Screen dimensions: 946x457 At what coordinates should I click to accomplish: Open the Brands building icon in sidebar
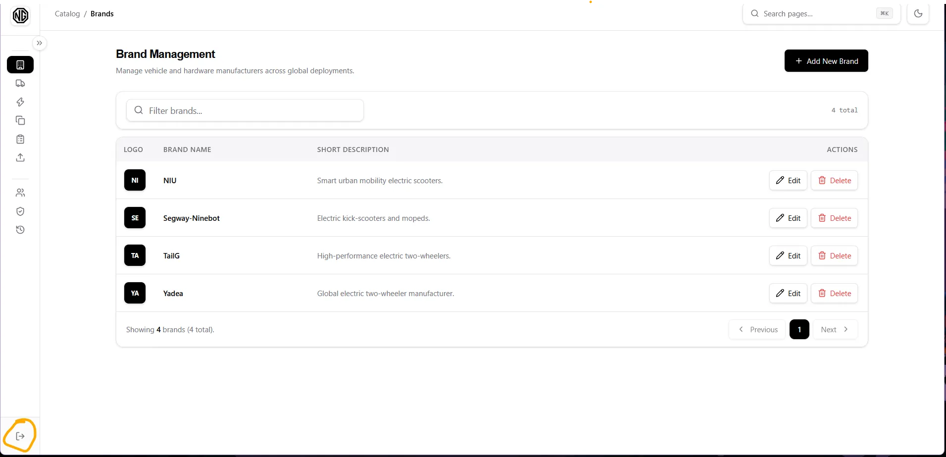click(x=20, y=65)
